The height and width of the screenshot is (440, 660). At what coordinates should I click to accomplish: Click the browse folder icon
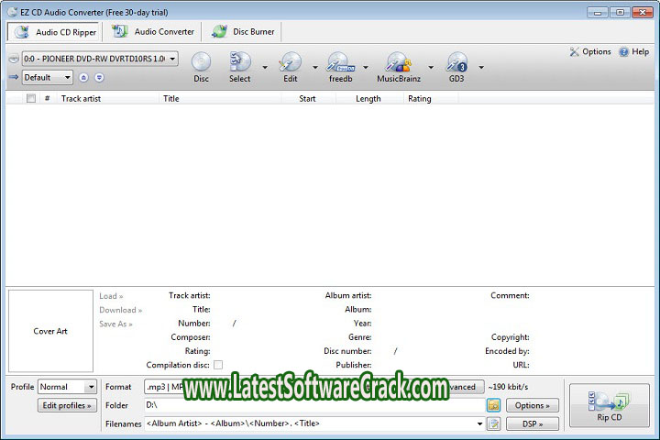493,405
